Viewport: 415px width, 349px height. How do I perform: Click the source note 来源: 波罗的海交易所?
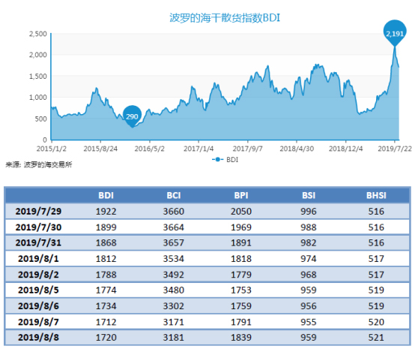pyautogui.click(x=39, y=164)
